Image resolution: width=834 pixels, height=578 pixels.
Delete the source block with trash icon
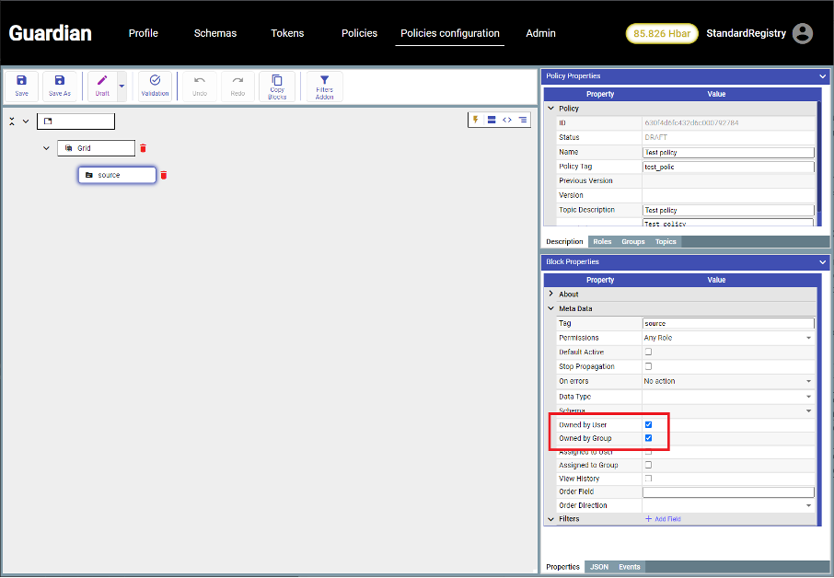pyautogui.click(x=164, y=175)
